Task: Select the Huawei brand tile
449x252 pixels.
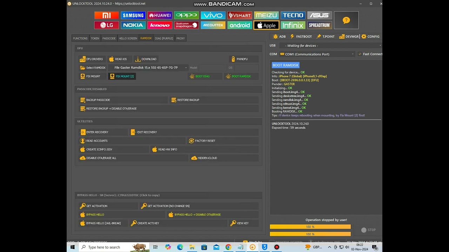Action: [x=160, y=15]
